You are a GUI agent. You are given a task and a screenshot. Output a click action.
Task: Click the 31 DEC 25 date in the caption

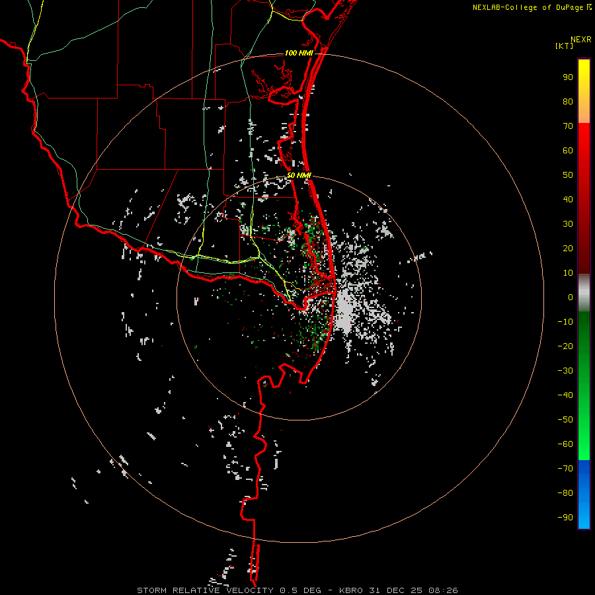(395, 590)
